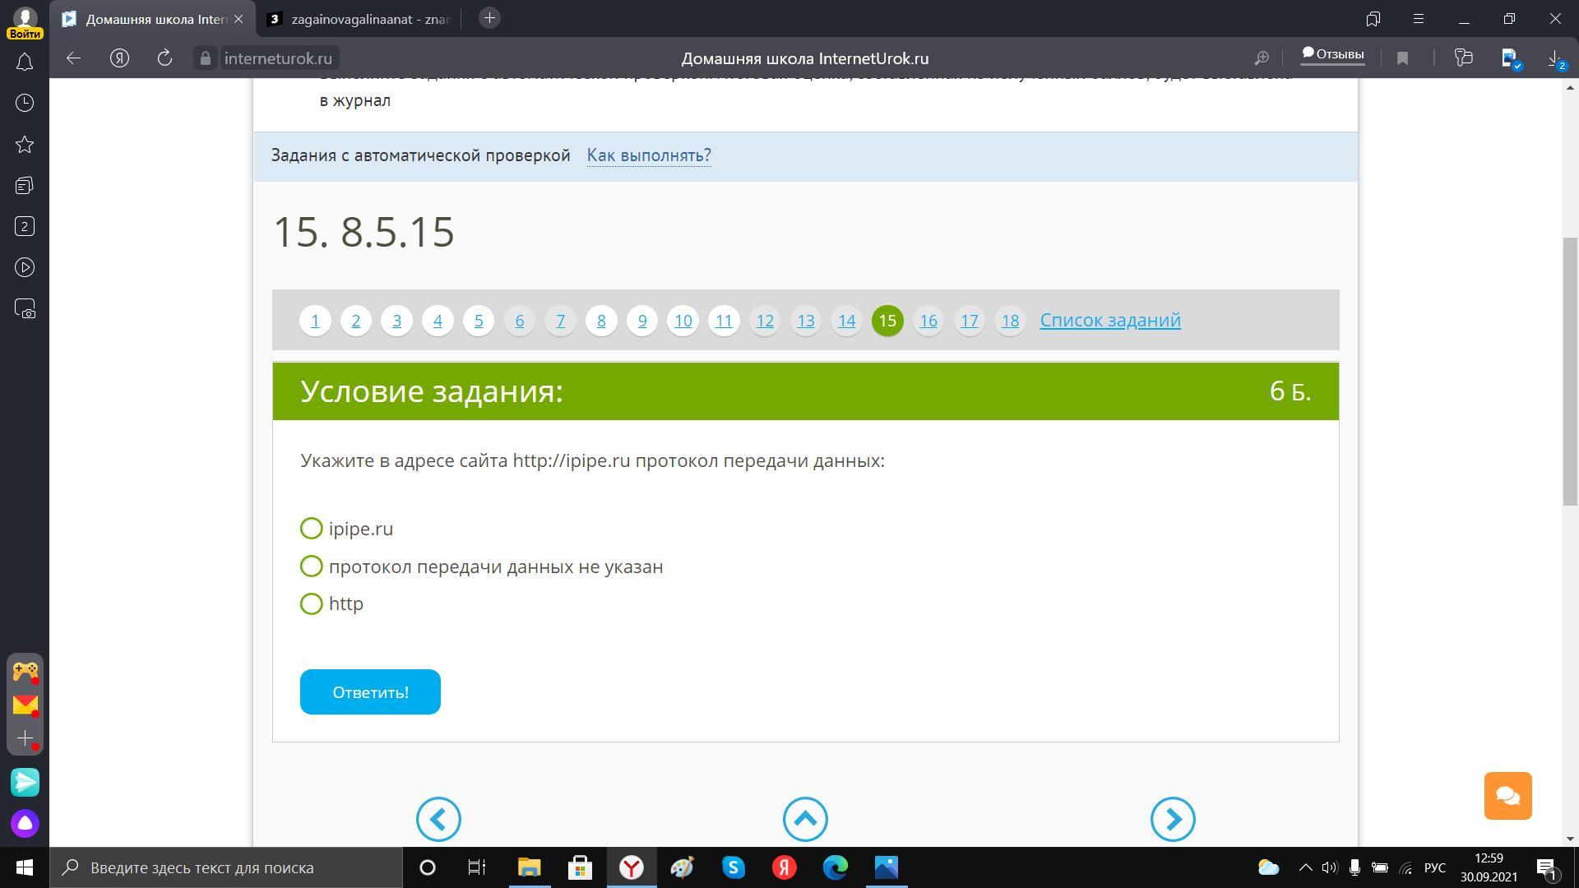This screenshot has height=888, width=1579.
Task: Click the Alice assistant purple icon
Action: (x=25, y=823)
